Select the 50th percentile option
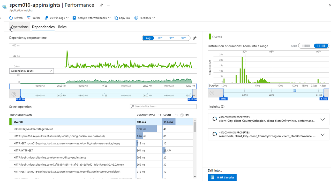This screenshot has height=181, width=331. click(x=160, y=38)
